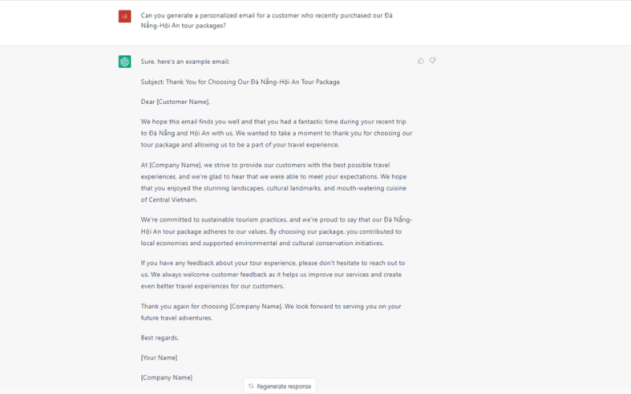631x394 pixels.
Task: Click the Regenerate response button
Action: [280, 386]
